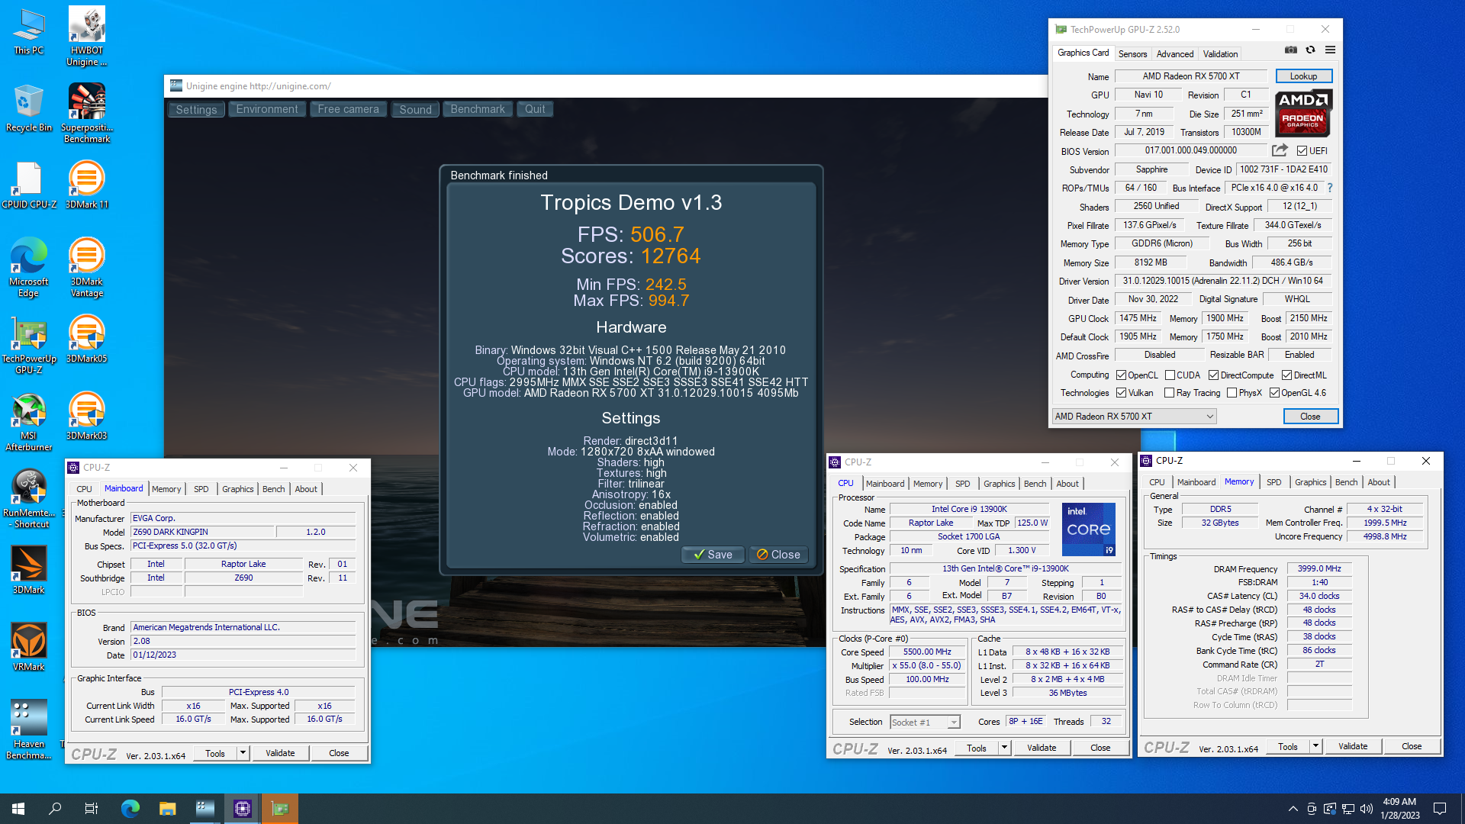Image resolution: width=1465 pixels, height=824 pixels.
Task: Open Task View from taskbar
Action: tap(92, 809)
